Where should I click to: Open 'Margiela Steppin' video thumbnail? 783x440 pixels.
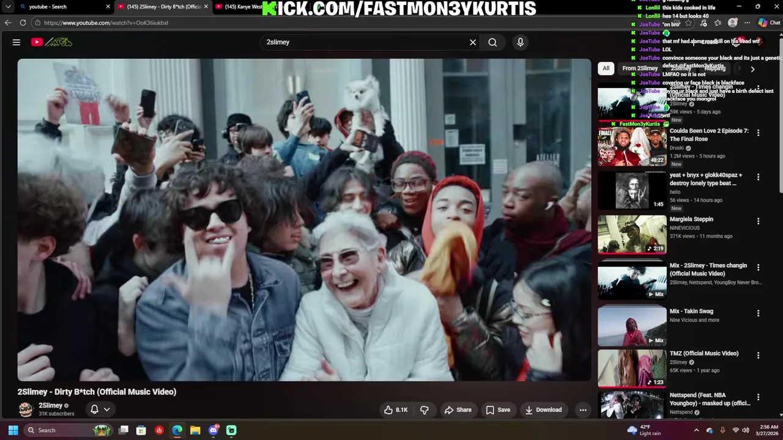[x=632, y=234]
